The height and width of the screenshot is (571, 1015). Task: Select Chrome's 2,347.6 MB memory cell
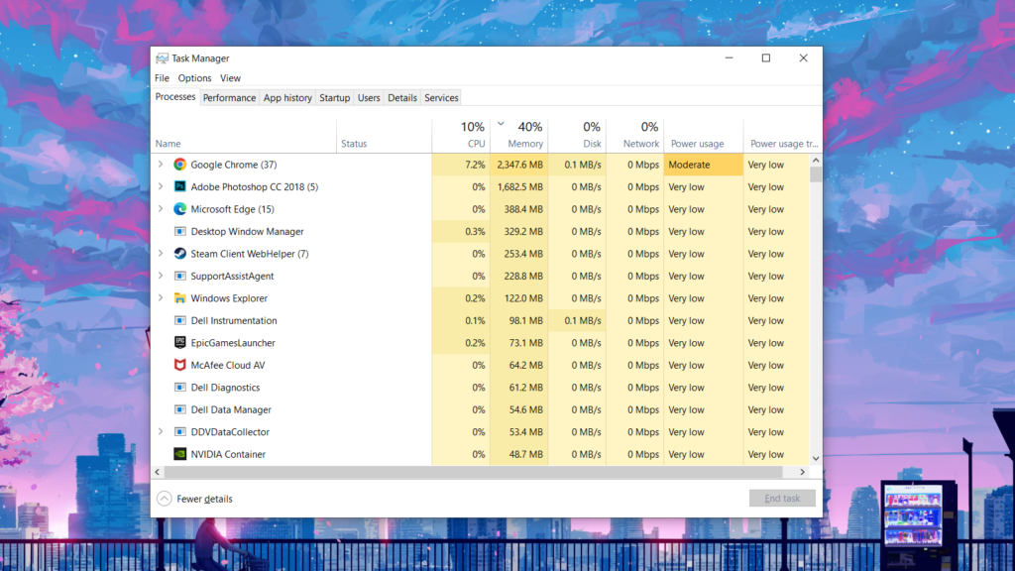pos(519,165)
